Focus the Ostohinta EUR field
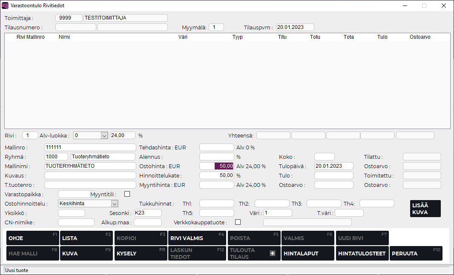This screenshot has height=275, width=454. pos(216,166)
